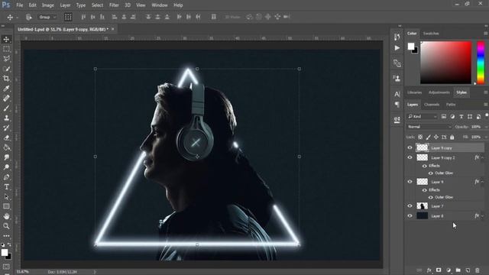
Task: Select the Hand tool
Action: 6,216
